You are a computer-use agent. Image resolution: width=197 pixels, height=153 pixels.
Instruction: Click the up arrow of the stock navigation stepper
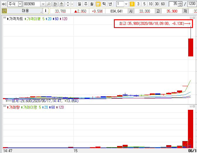click(x=68, y=3)
